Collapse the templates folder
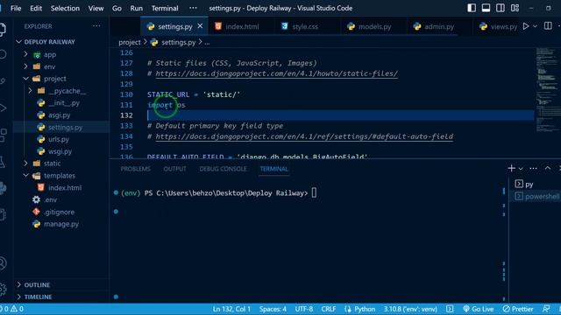Screen dimensions: 561x315 pyautogui.click(x=61, y=175)
